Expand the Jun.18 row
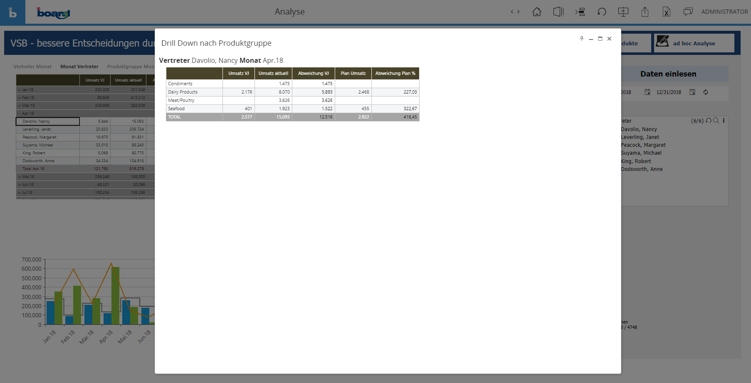 pos(19,185)
